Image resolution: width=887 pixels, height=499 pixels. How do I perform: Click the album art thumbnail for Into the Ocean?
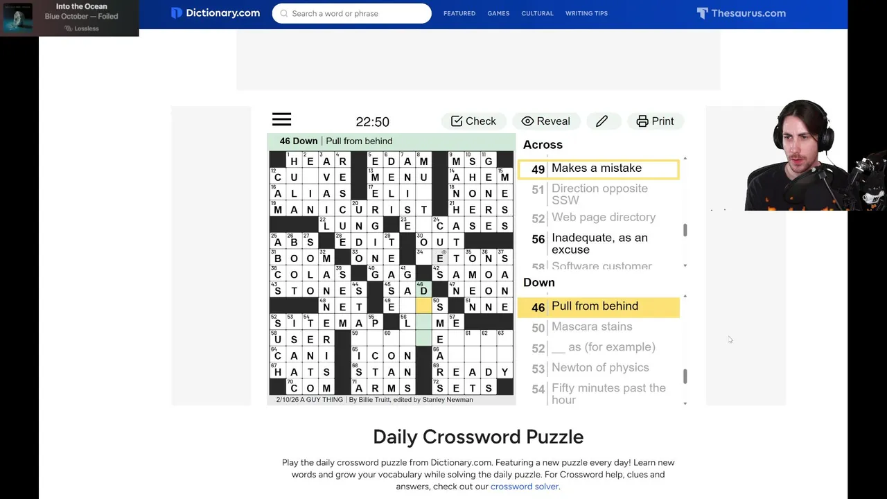18,18
